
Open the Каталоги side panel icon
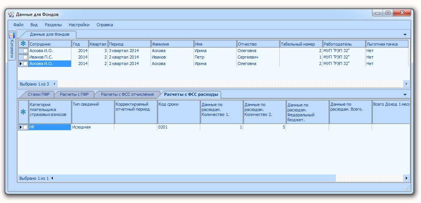coord(11,36)
